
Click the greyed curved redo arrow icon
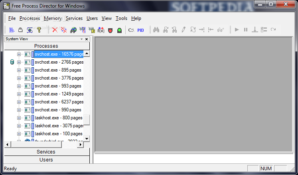click(273, 29)
